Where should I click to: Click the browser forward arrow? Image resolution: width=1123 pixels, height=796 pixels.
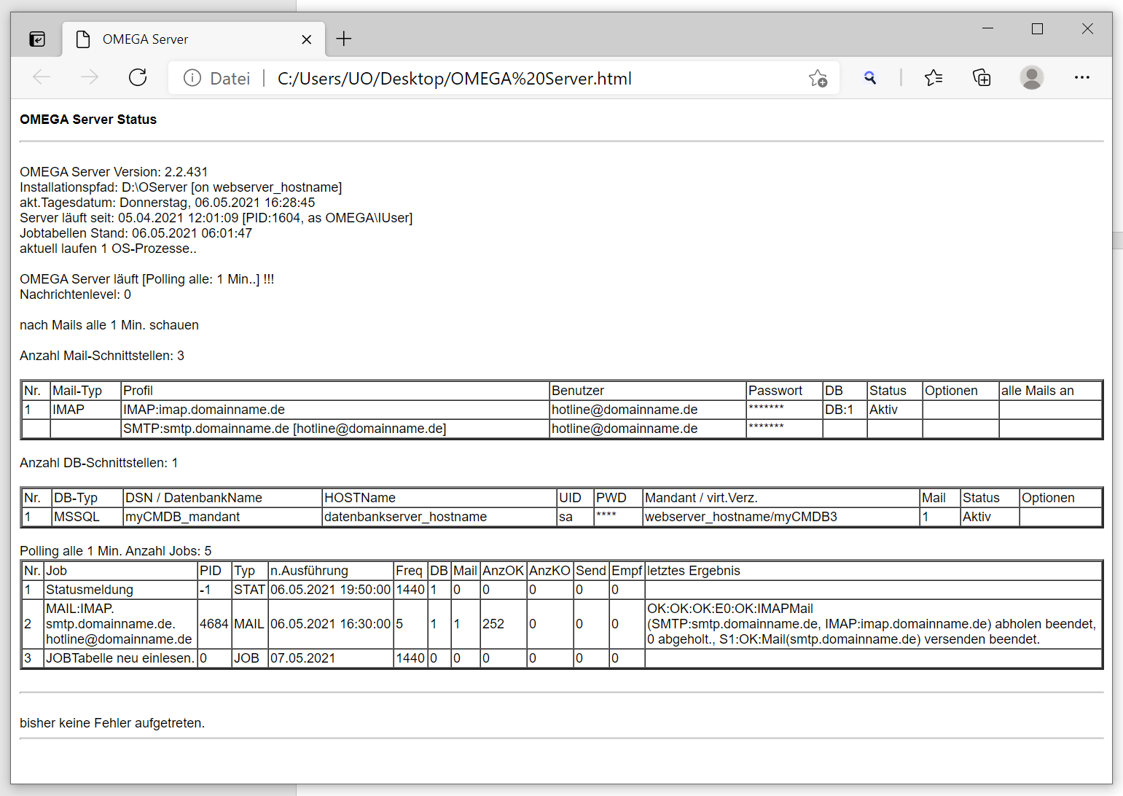coord(90,77)
